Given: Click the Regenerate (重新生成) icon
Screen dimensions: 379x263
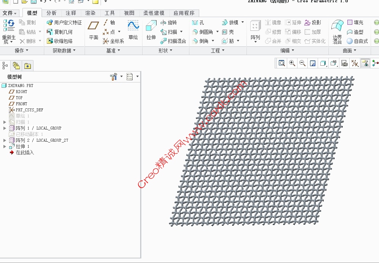Looking at the screenshot, I should (9, 25).
